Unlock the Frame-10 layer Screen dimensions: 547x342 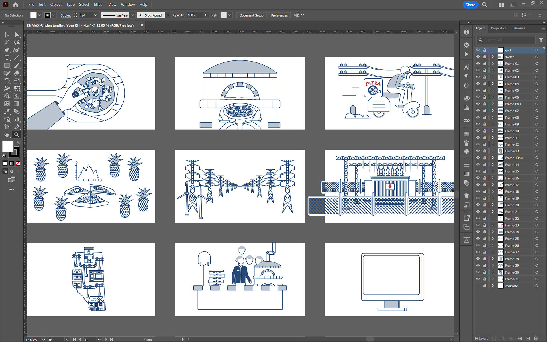click(x=485, y=131)
